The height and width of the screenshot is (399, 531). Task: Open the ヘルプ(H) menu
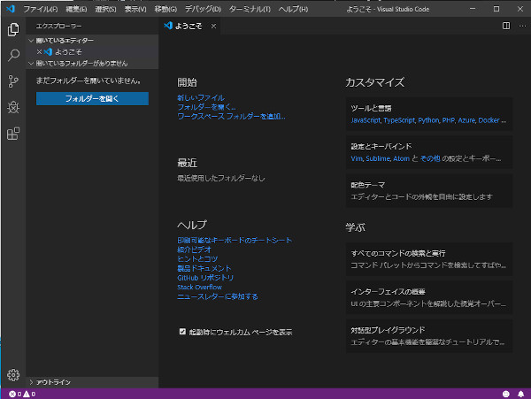(293, 9)
